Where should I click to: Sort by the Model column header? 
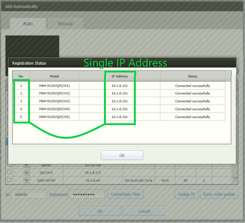point(54,76)
